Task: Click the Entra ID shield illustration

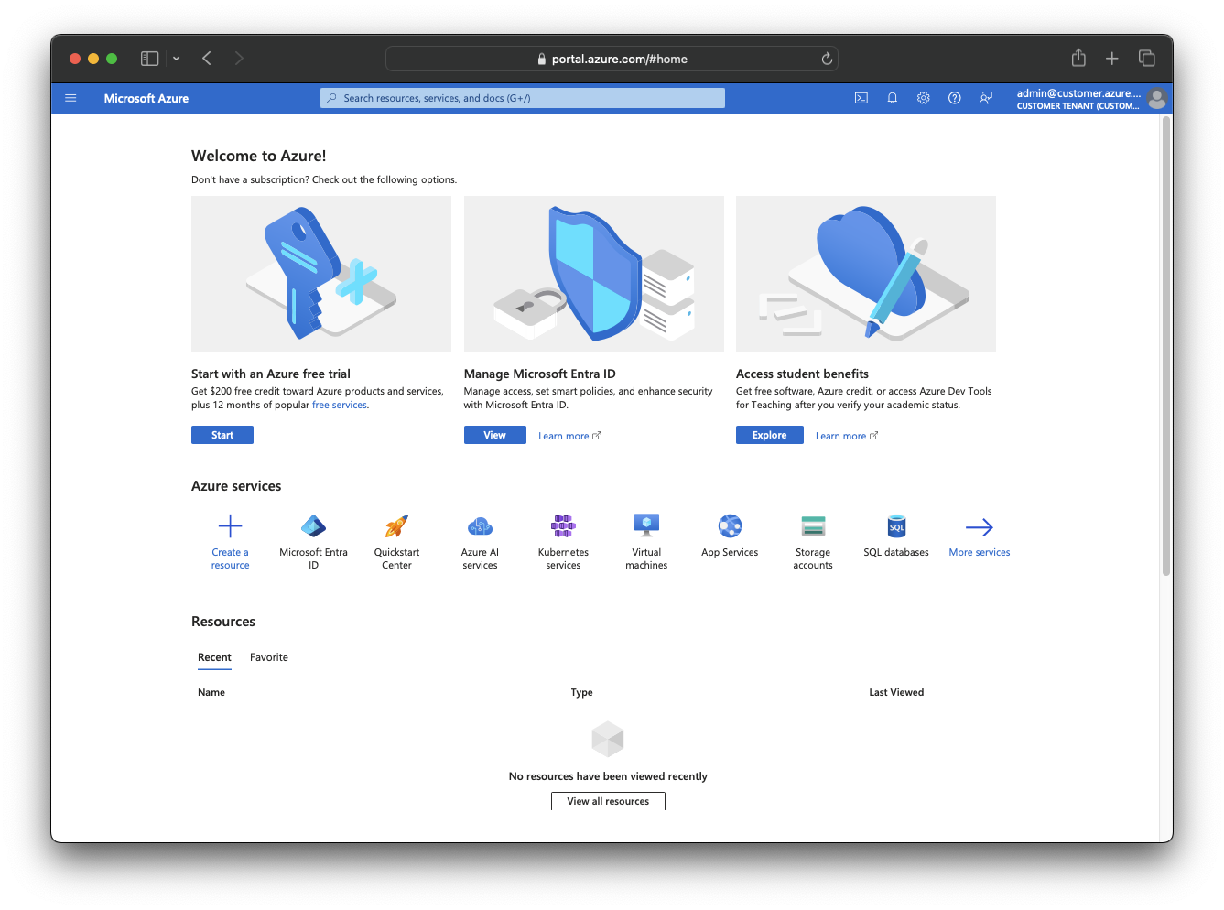Action: (594, 274)
